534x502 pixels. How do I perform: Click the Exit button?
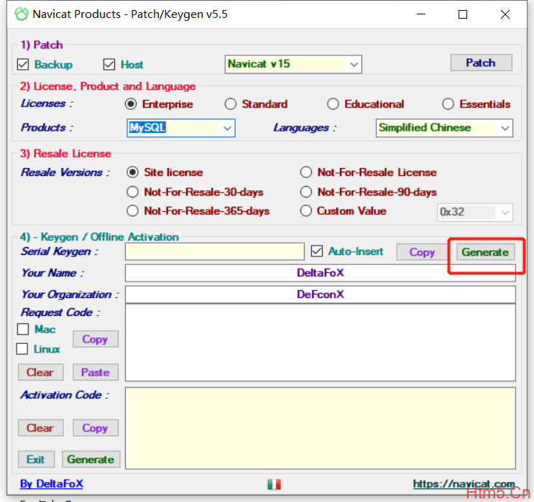[x=36, y=460]
